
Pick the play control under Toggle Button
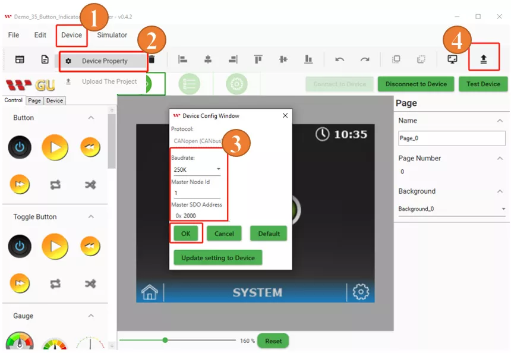coord(55,246)
